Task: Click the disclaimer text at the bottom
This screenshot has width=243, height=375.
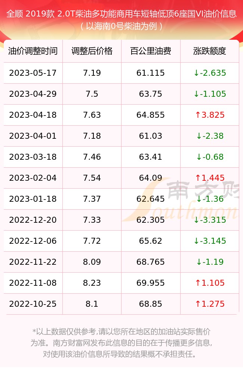Action: 121,343
